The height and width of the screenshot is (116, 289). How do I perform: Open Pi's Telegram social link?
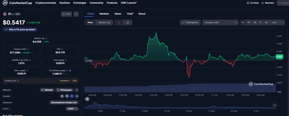point(77,96)
